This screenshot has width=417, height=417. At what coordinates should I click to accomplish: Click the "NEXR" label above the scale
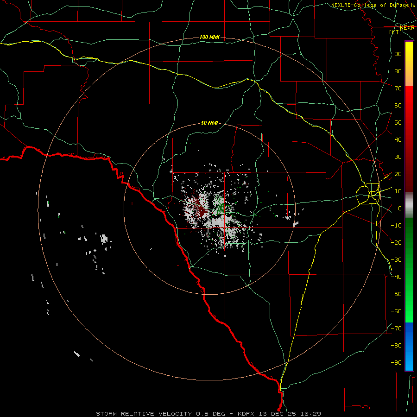point(407,28)
